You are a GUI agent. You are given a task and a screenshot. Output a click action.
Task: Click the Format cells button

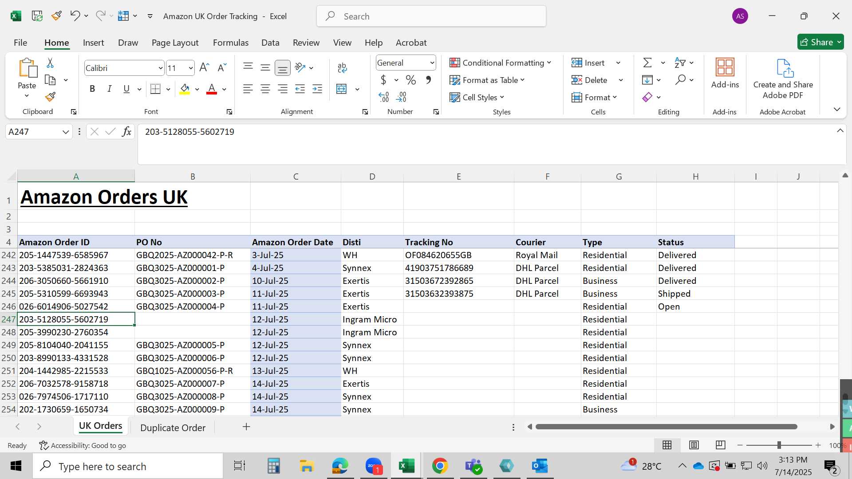point(594,97)
